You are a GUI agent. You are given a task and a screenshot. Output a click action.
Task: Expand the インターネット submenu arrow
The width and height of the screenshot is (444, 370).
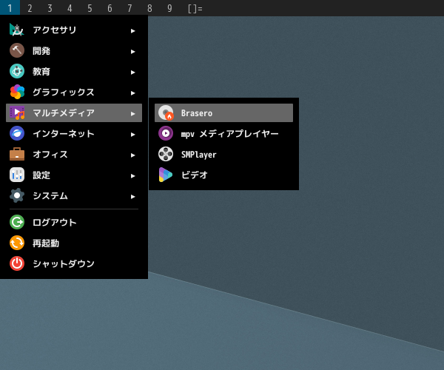click(132, 134)
